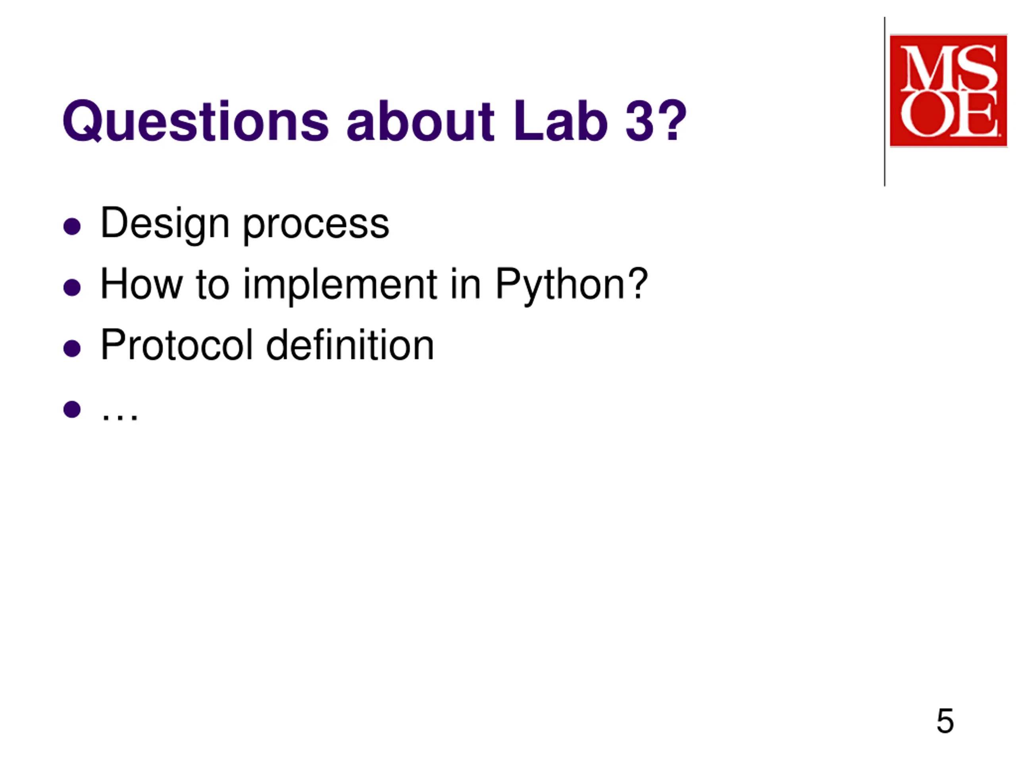Click the vertical line left of the logo
The width and height of the screenshot is (1016, 762).
(x=885, y=102)
